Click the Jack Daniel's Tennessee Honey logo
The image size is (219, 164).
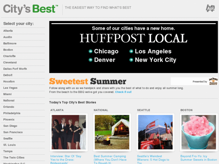click(213, 81)
